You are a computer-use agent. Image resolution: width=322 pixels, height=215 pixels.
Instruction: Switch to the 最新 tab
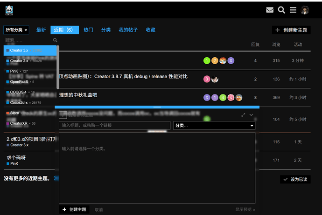coord(41,30)
